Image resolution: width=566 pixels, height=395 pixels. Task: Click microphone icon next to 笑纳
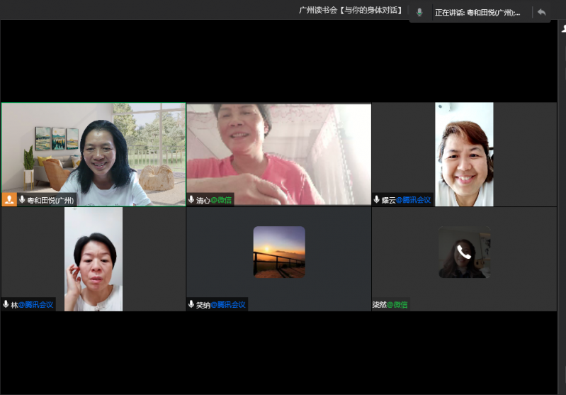(x=191, y=304)
